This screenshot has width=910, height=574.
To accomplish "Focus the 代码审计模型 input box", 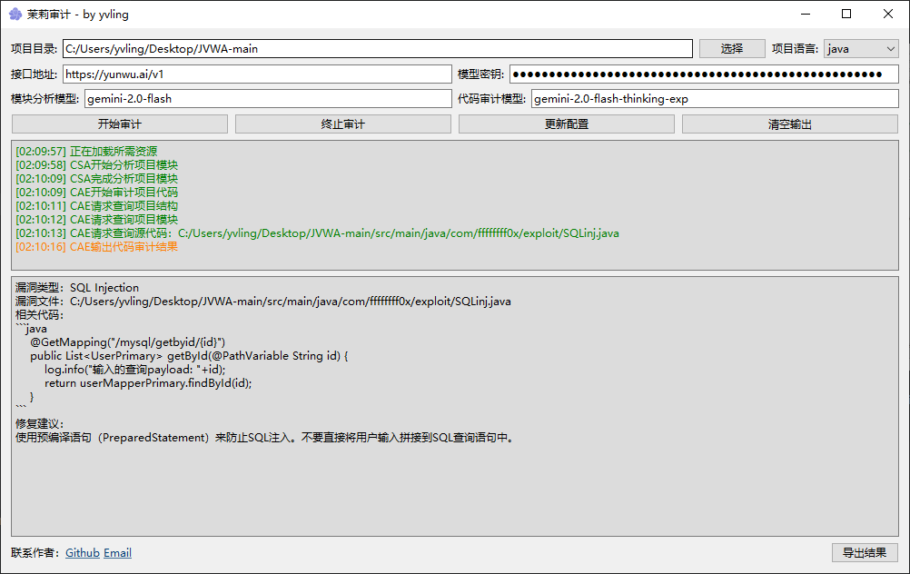I will tap(714, 99).
